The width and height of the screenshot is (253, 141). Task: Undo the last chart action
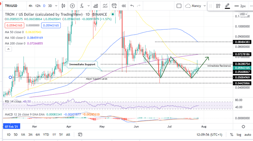tap(132, 6)
